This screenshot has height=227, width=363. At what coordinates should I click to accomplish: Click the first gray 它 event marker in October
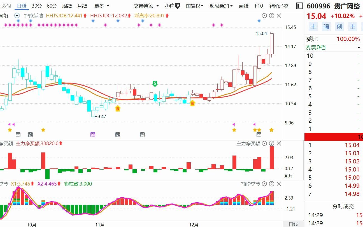click(x=30, y=135)
